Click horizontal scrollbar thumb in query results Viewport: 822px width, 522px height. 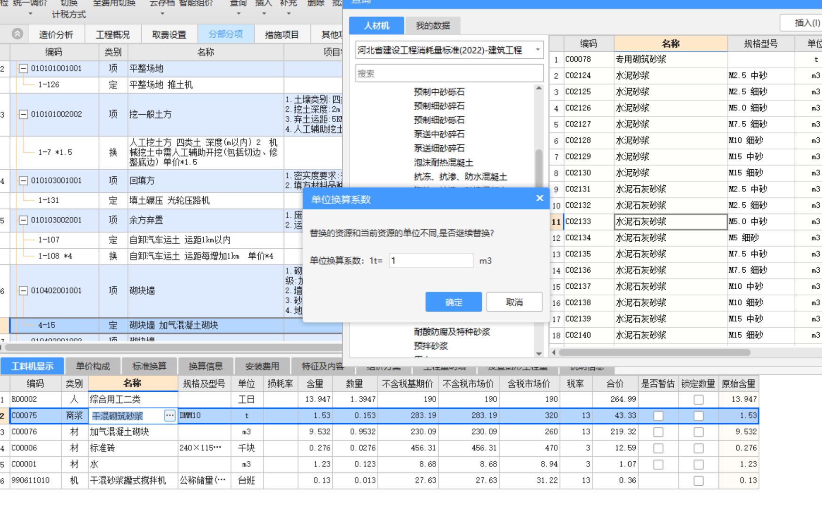click(x=654, y=352)
